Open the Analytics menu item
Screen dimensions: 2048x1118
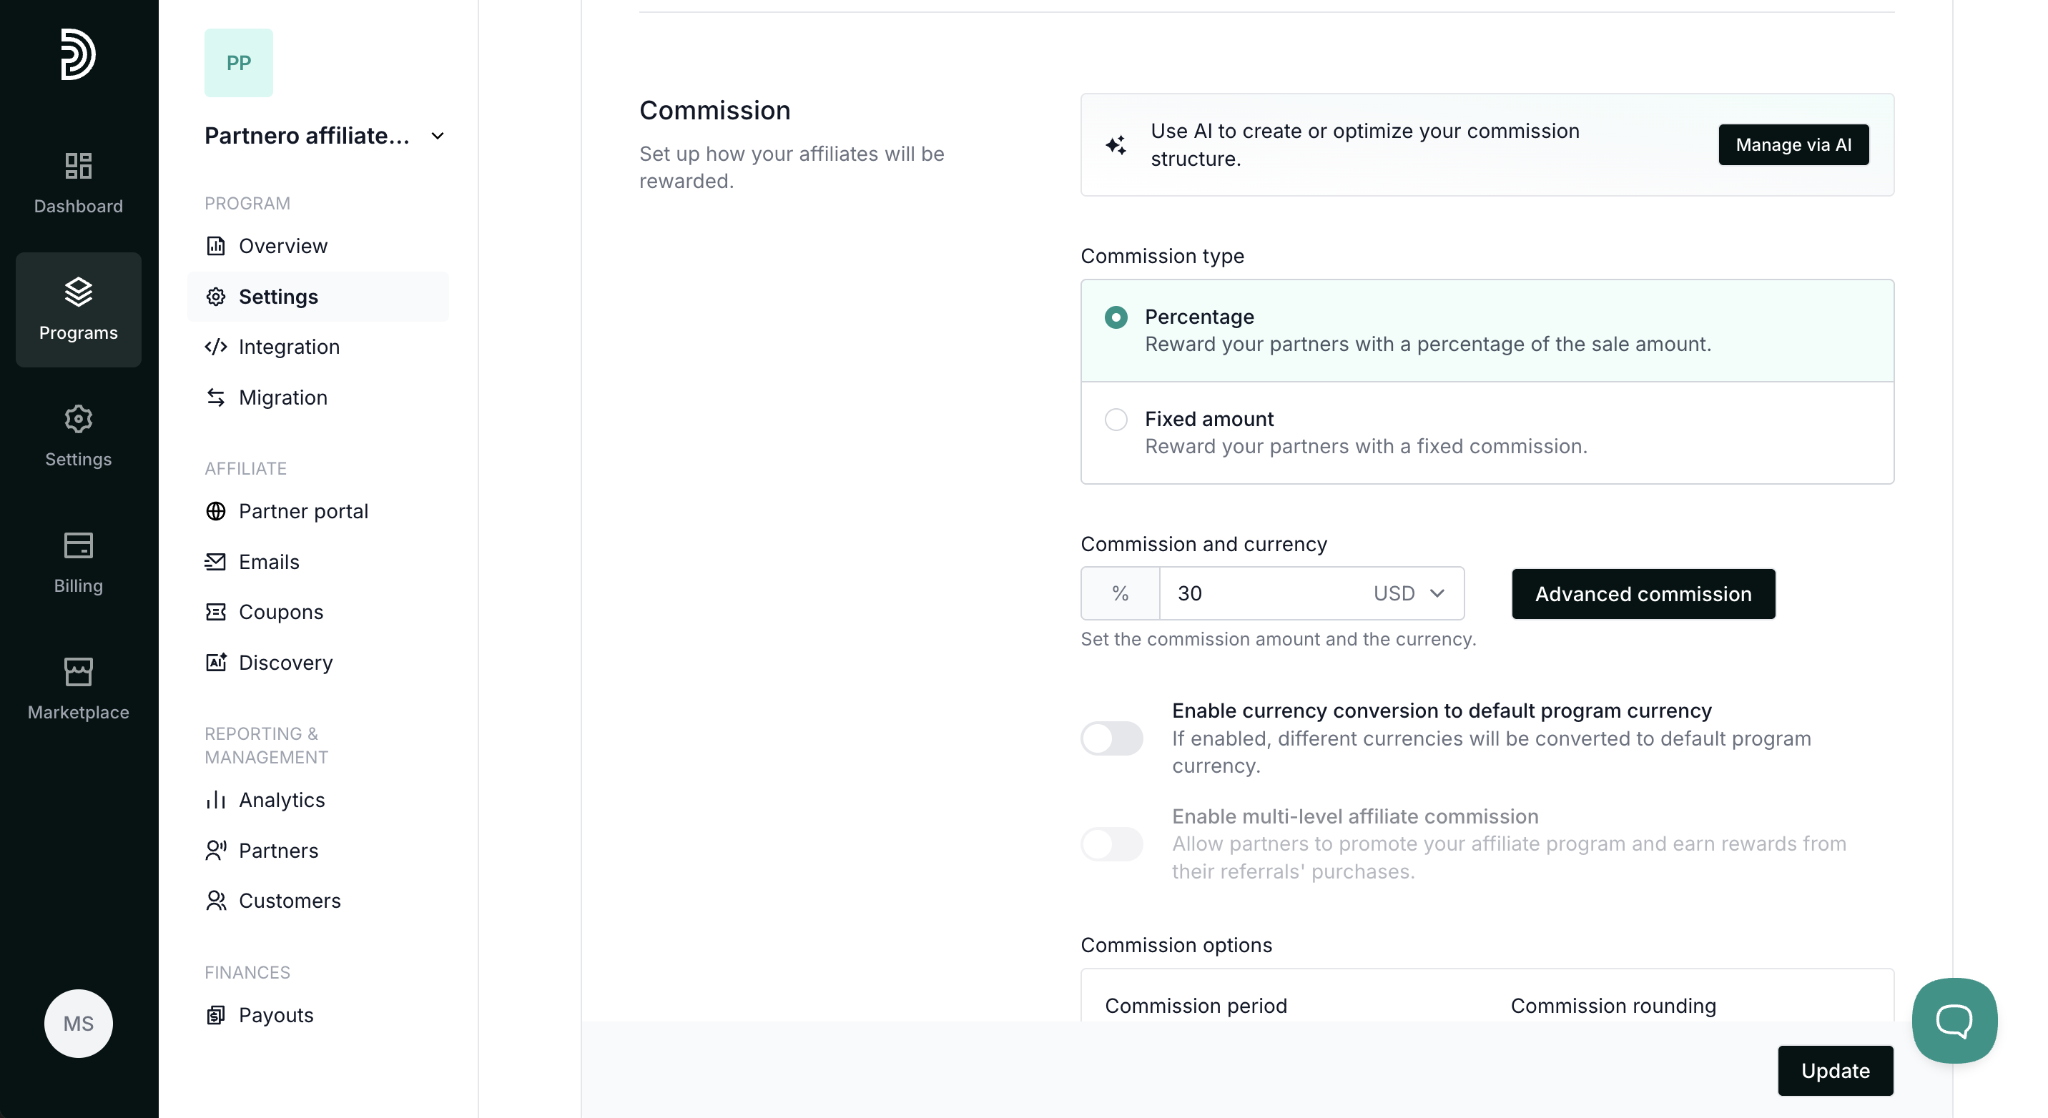[x=282, y=800]
